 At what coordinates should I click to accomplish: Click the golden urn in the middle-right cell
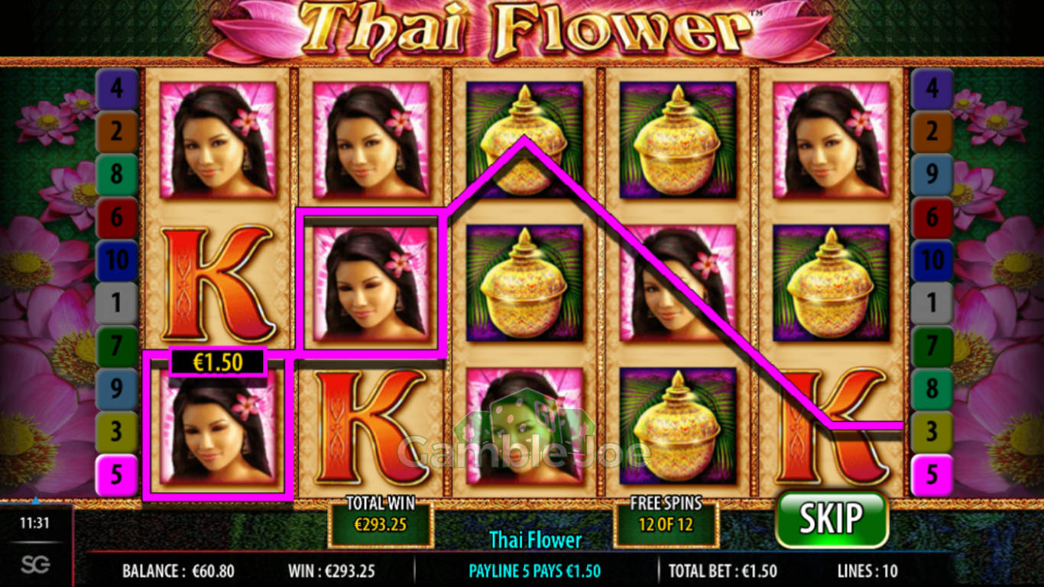point(831,283)
